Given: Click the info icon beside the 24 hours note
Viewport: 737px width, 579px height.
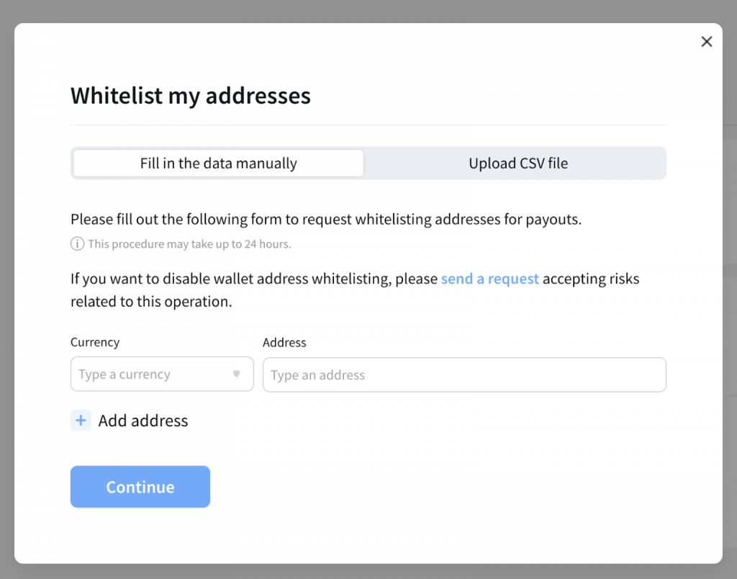Looking at the screenshot, I should (x=77, y=244).
